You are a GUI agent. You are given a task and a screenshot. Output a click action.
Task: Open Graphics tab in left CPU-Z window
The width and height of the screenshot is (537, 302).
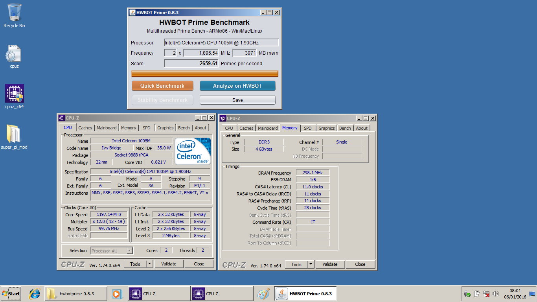pyautogui.click(x=165, y=128)
